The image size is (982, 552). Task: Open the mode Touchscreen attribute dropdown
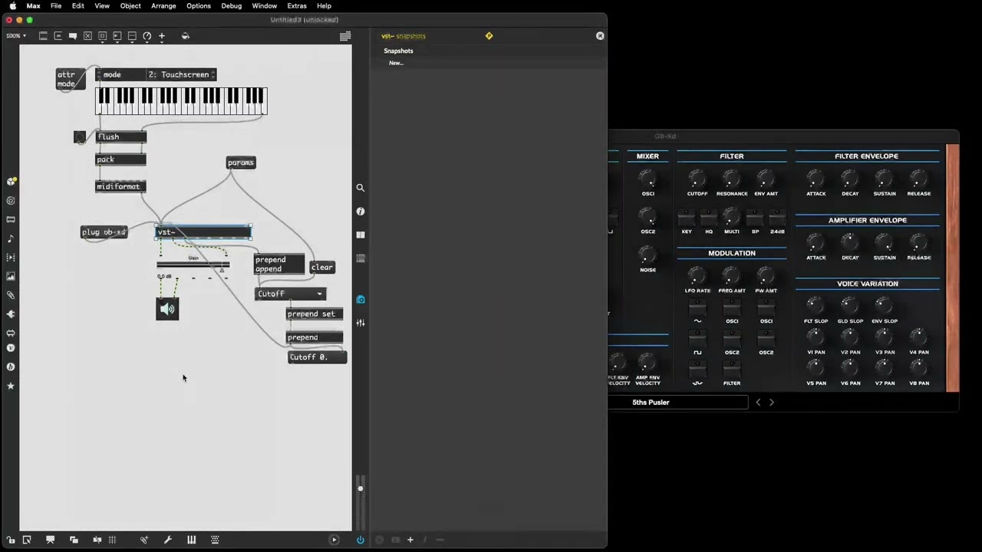point(182,74)
